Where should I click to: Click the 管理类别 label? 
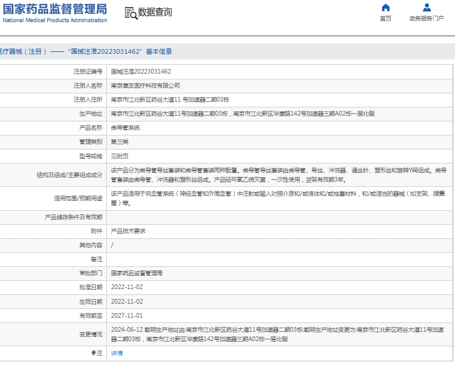click(91, 141)
